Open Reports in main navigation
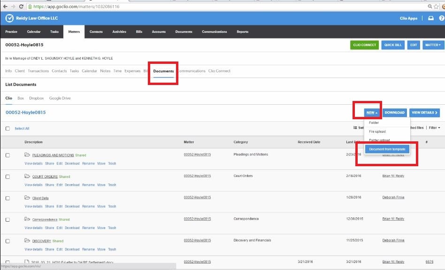 point(242,31)
